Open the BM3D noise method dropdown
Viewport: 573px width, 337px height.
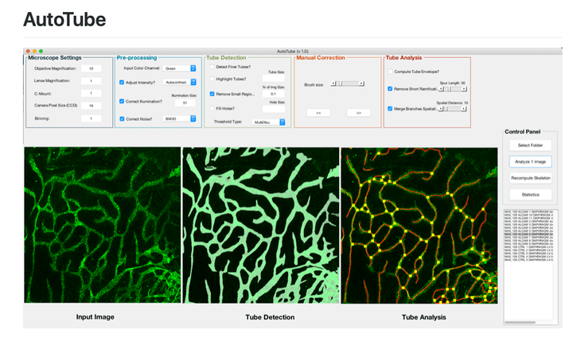(x=179, y=118)
